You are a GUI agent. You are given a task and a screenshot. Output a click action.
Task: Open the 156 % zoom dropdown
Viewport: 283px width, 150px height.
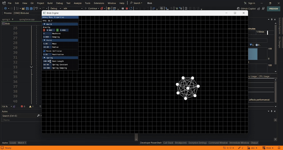point(7,107)
